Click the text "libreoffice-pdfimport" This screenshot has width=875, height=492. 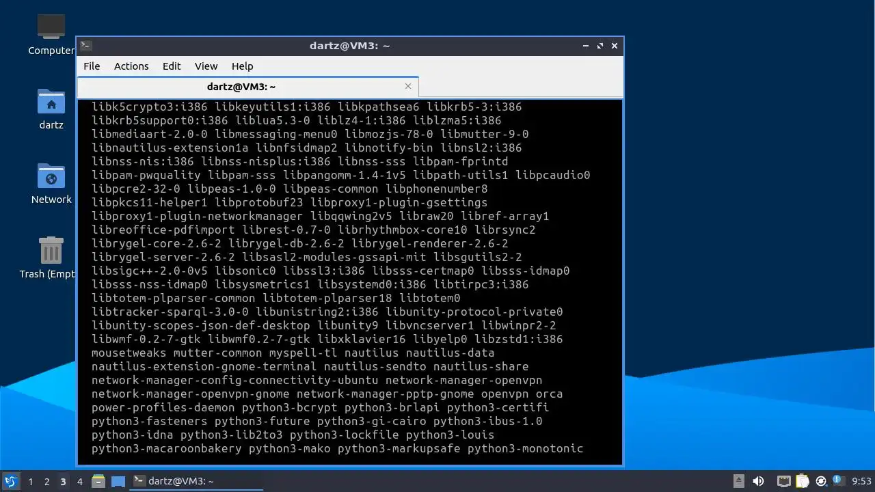click(x=163, y=230)
